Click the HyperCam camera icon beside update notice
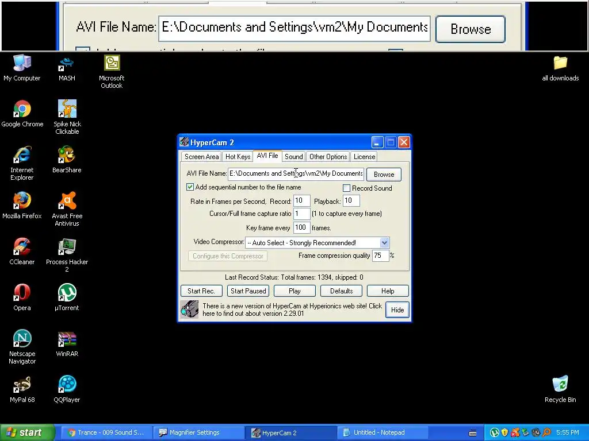The image size is (589, 441). (189, 310)
